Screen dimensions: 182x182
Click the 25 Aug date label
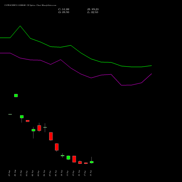pyautogui.click(x=9, y=173)
